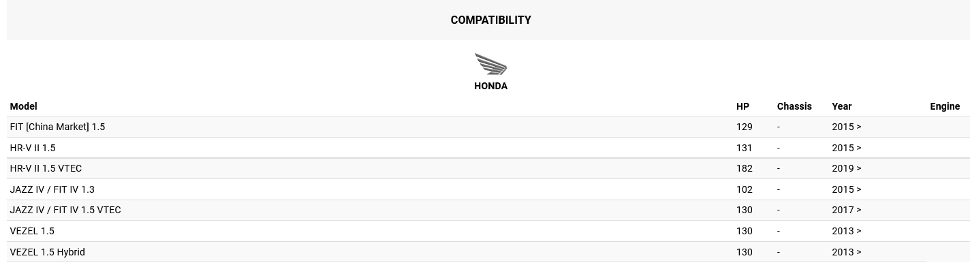This screenshot has height=267, width=970.
Task: Click the Engine column header
Action: pos(945,106)
